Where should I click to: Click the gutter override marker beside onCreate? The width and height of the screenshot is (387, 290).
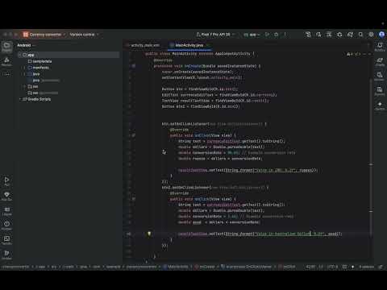tap(134, 66)
